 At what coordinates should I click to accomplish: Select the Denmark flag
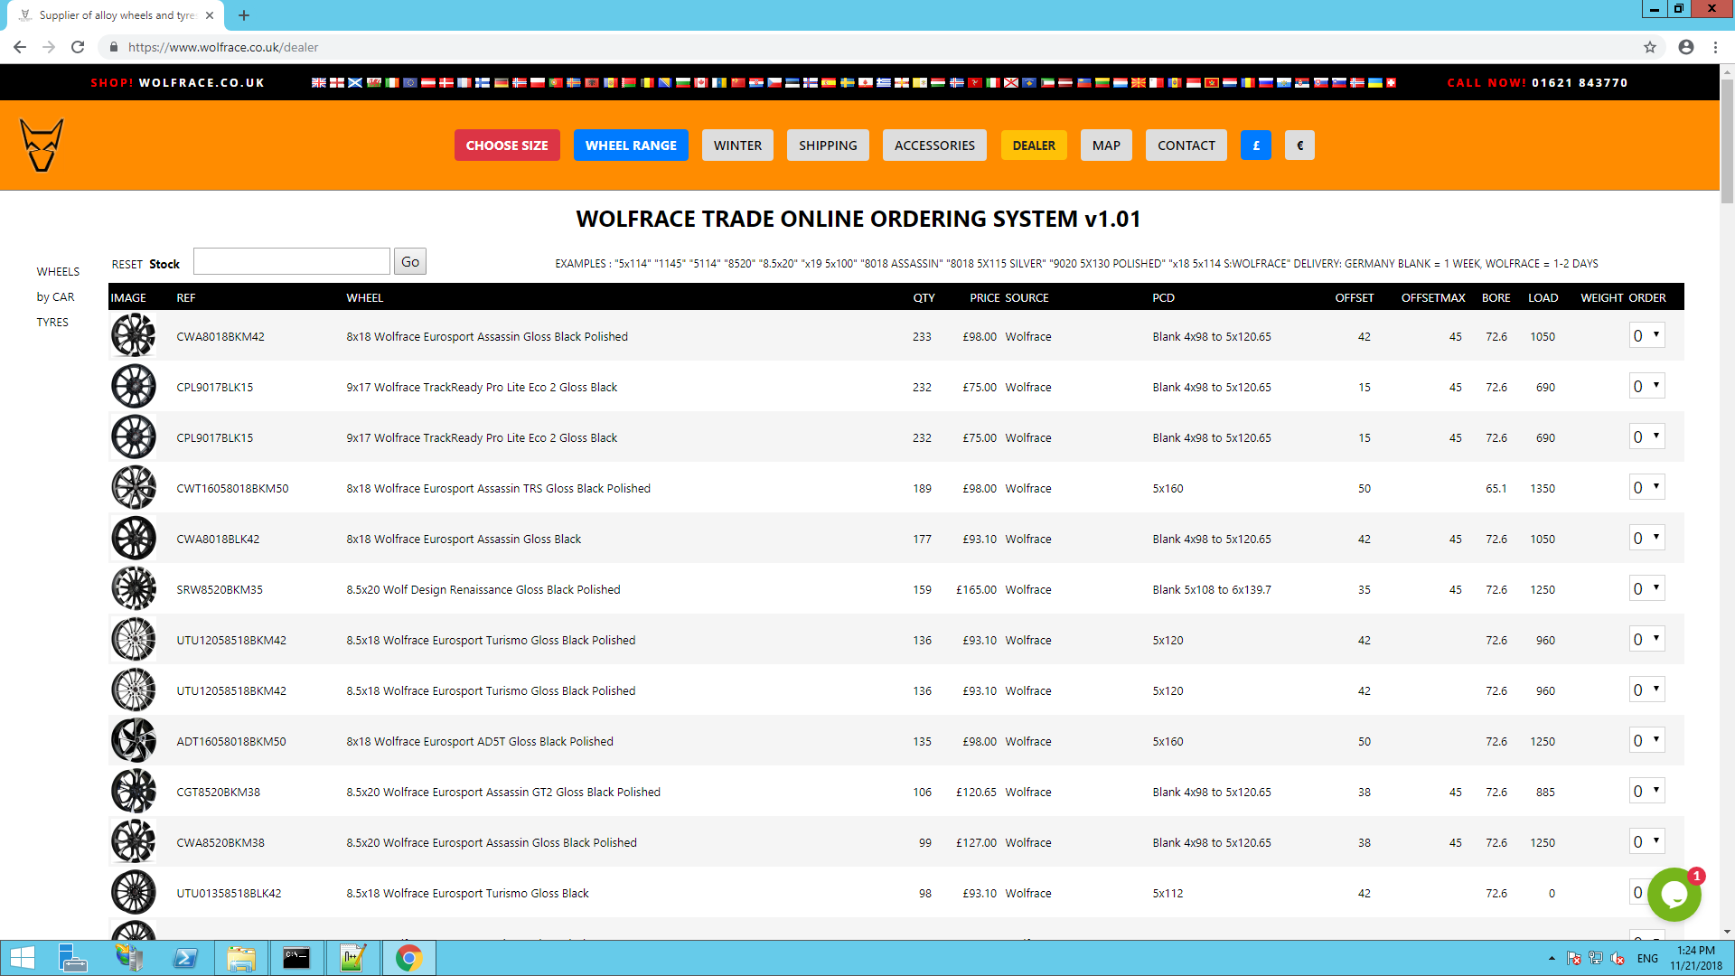[446, 82]
